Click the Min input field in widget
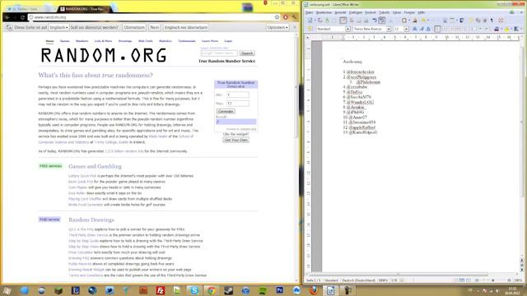Viewport: 527px width, 296px height. point(238,95)
